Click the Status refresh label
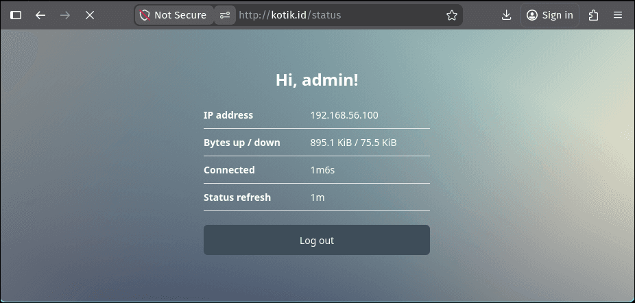Image resolution: width=635 pixels, height=303 pixels. (x=237, y=197)
